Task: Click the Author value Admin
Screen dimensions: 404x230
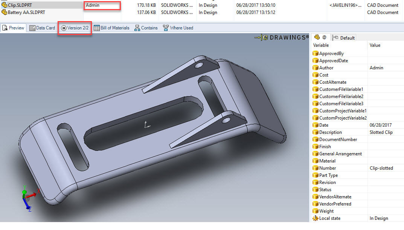Action: tap(376, 67)
